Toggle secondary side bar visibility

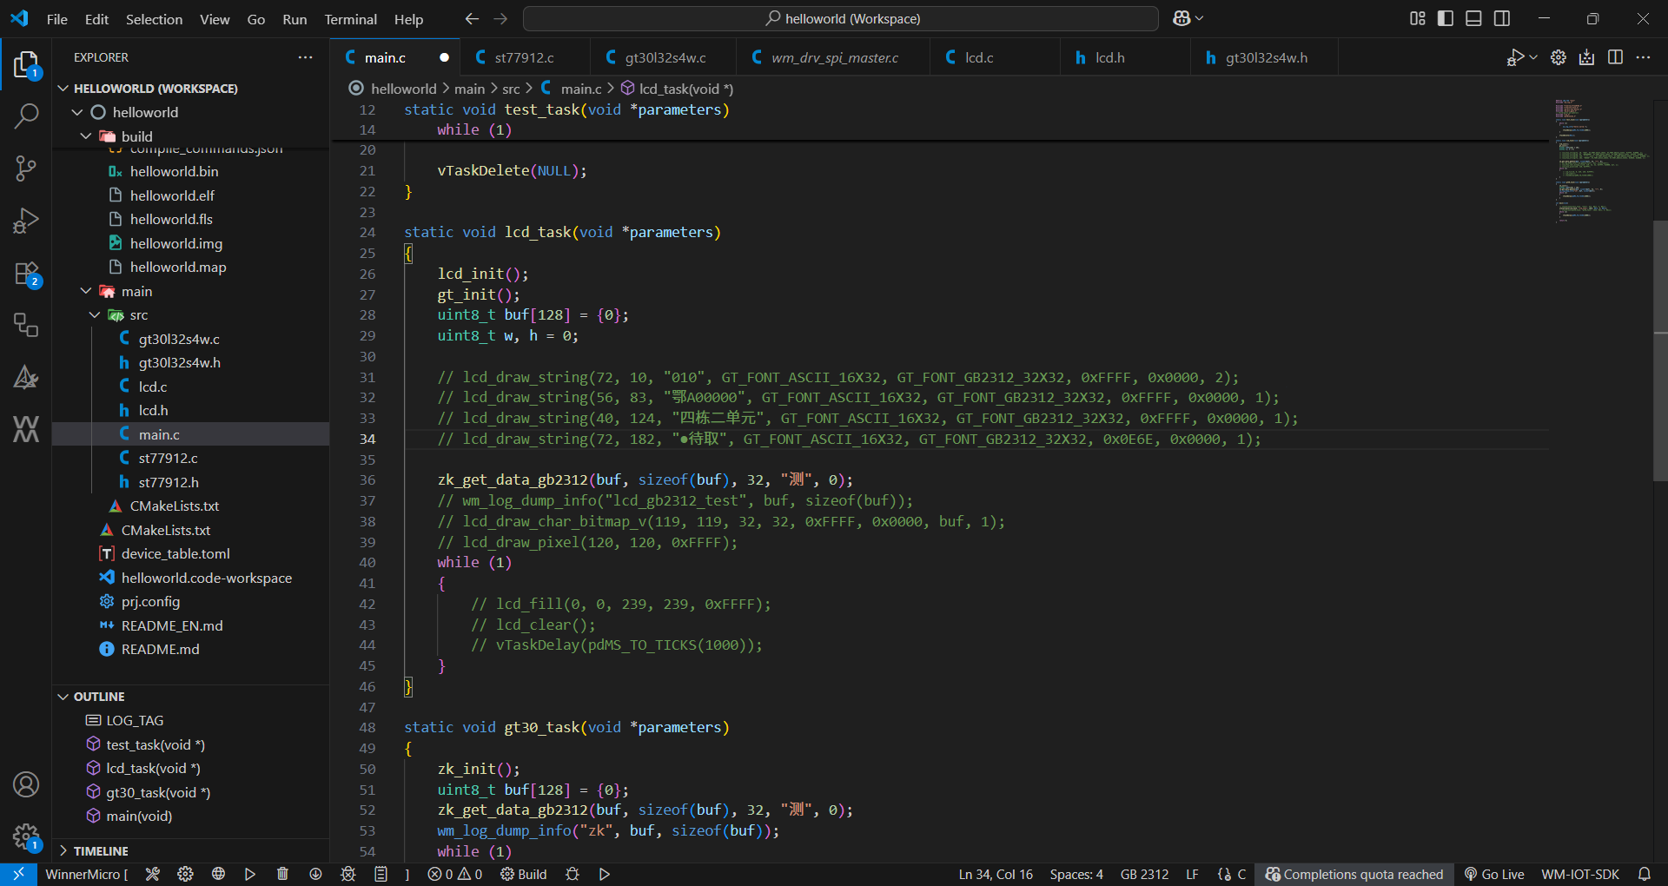click(x=1502, y=18)
